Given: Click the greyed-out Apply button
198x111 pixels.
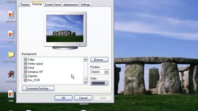Looking at the screenshot, I should click(x=103, y=98).
